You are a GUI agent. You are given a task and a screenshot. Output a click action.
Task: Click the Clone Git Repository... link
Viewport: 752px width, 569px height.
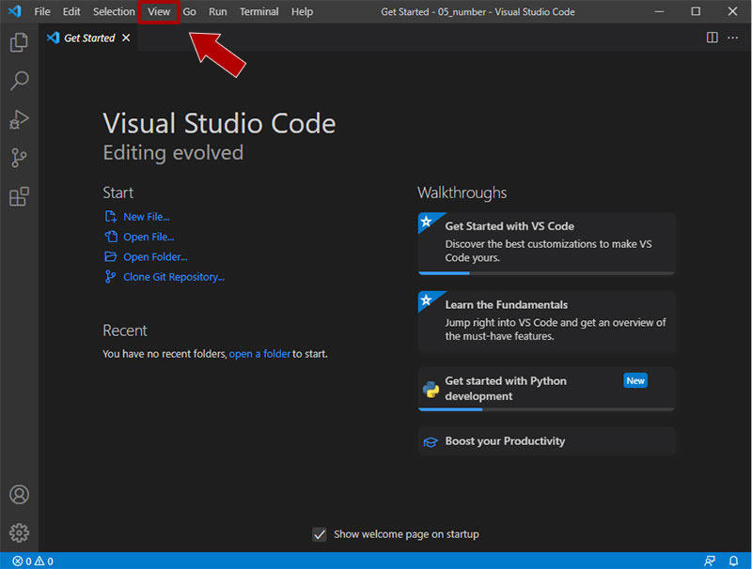(x=174, y=277)
